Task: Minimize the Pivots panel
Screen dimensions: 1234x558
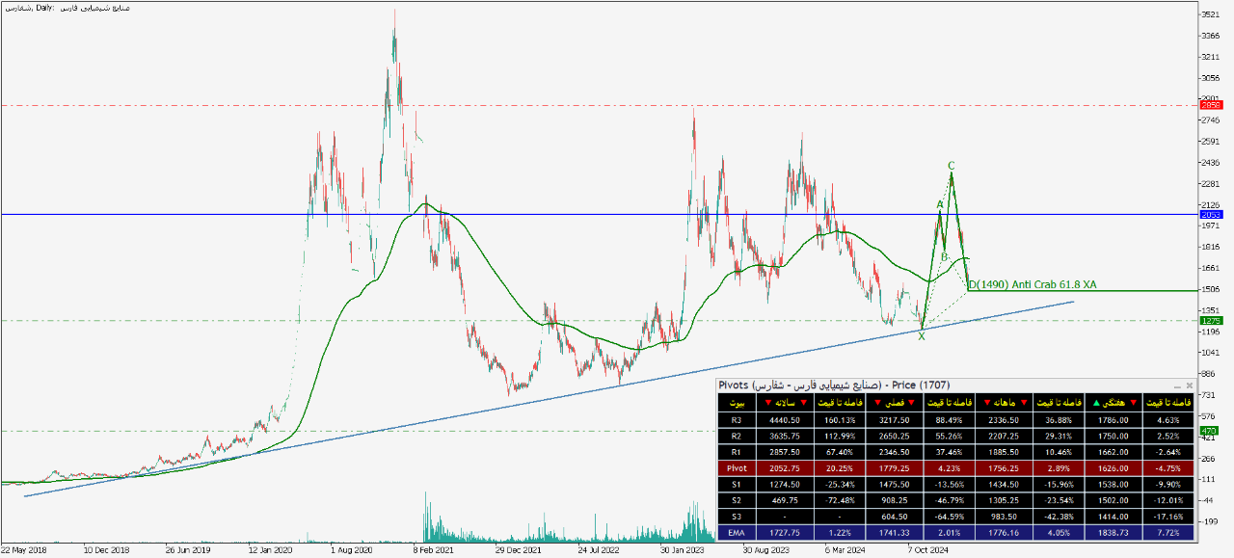Action: (x=1175, y=385)
